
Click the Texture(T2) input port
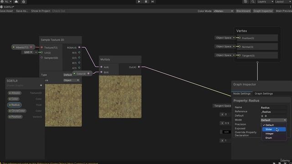[x=42, y=47]
